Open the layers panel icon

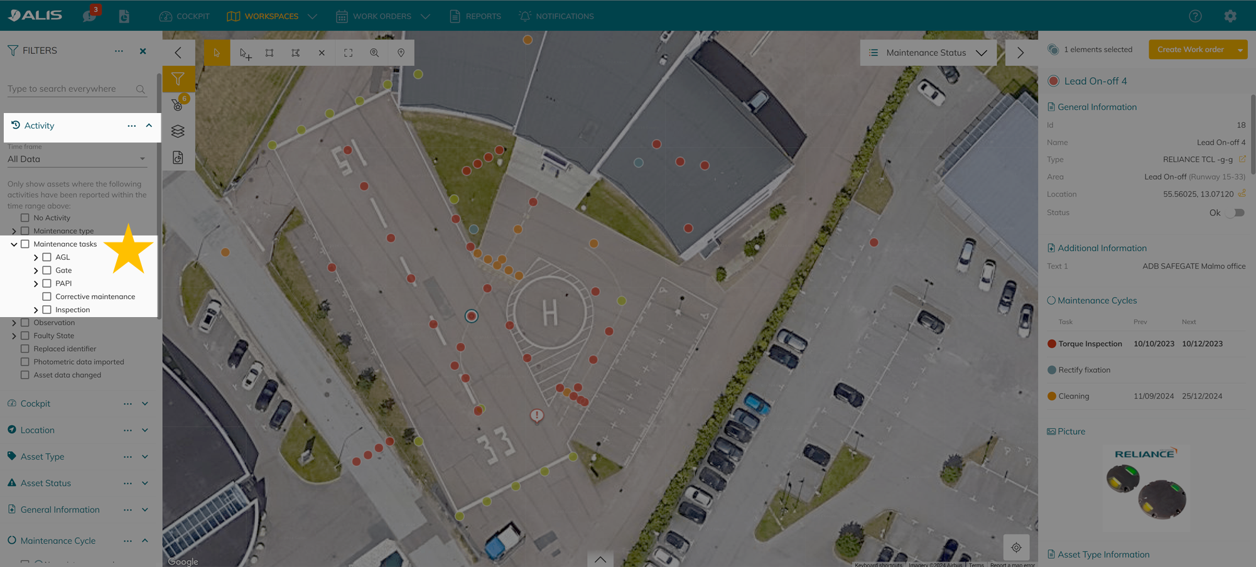(x=178, y=131)
